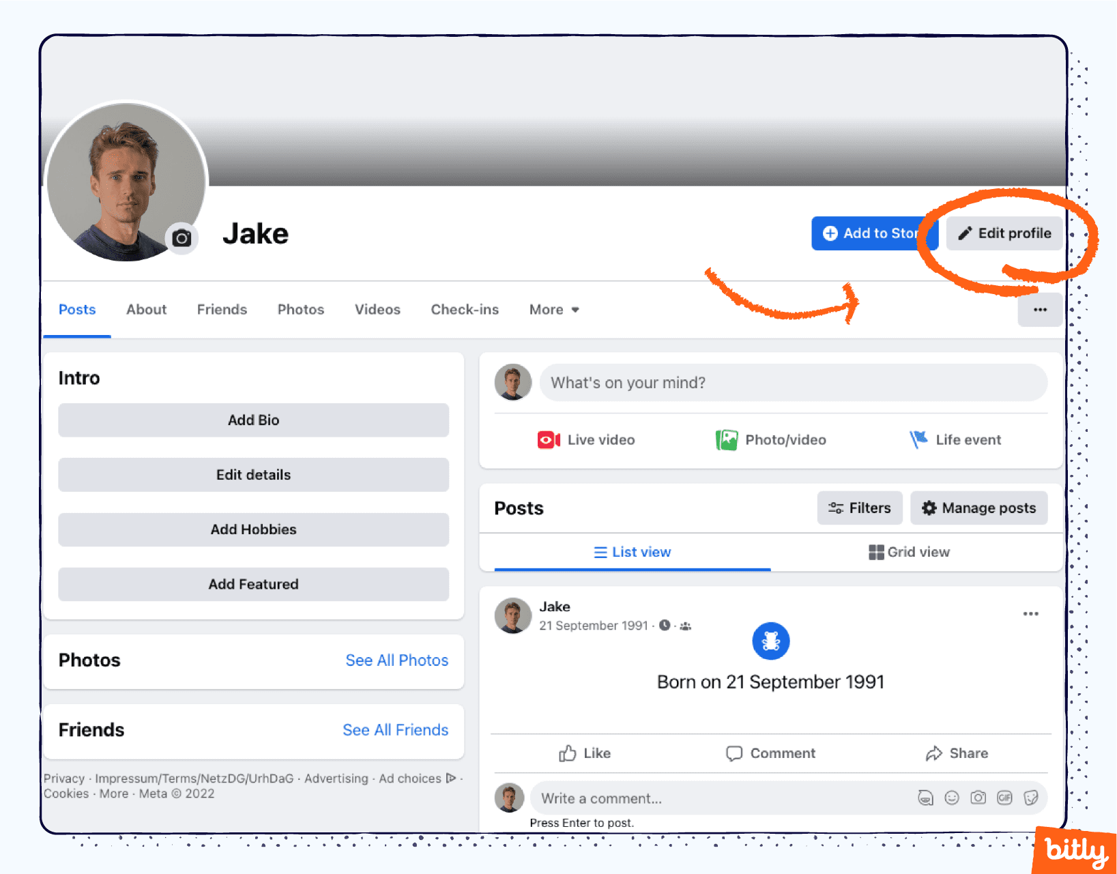The width and height of the screenshot is (1117, 874).
Task: Select List view for posts
Action: [x=631, y=552]
